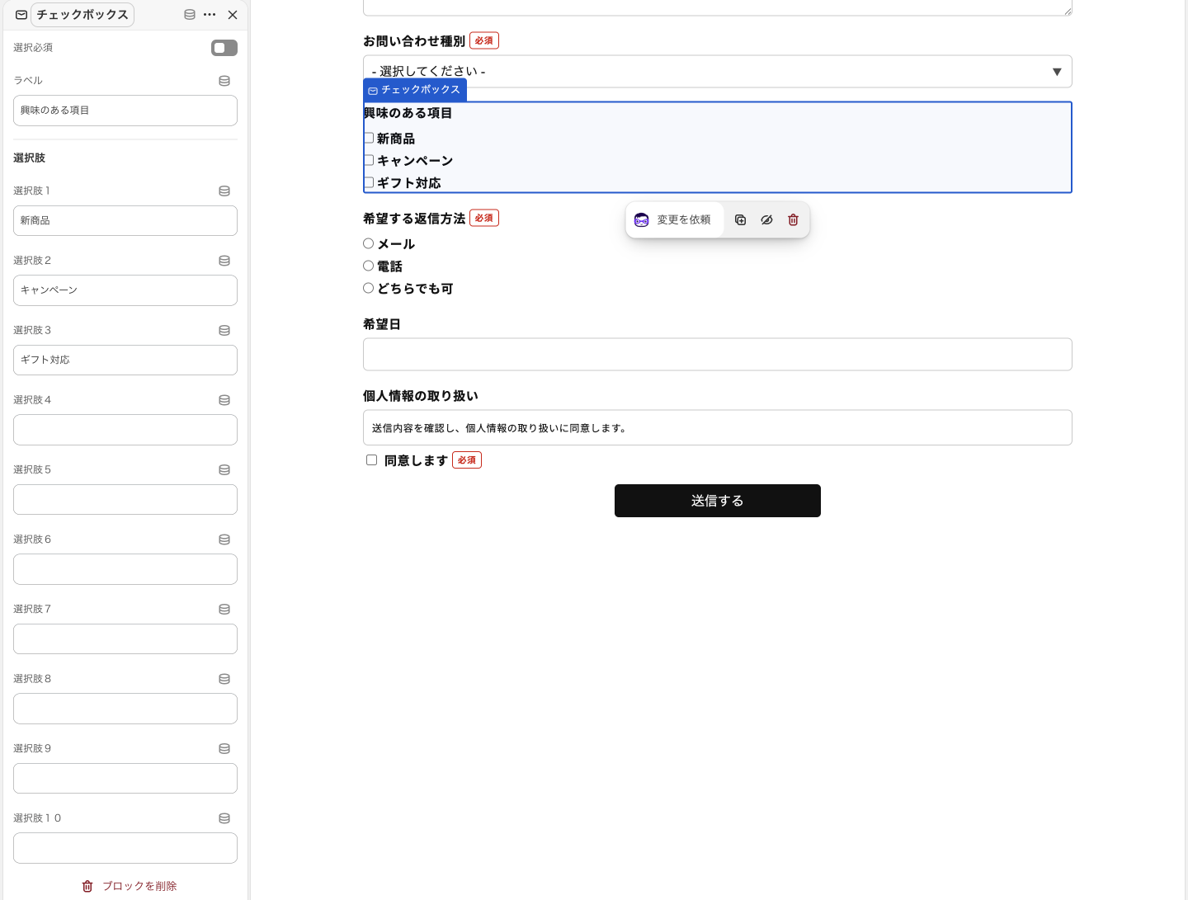Focus the empty 選択肢9 input field
1188x900 pixels.
tap(125, 778)
